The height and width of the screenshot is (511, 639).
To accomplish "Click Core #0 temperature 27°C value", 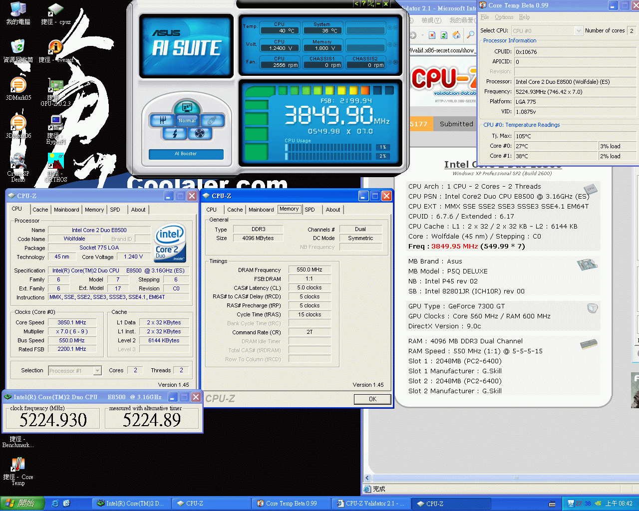I will click(556, 146).
